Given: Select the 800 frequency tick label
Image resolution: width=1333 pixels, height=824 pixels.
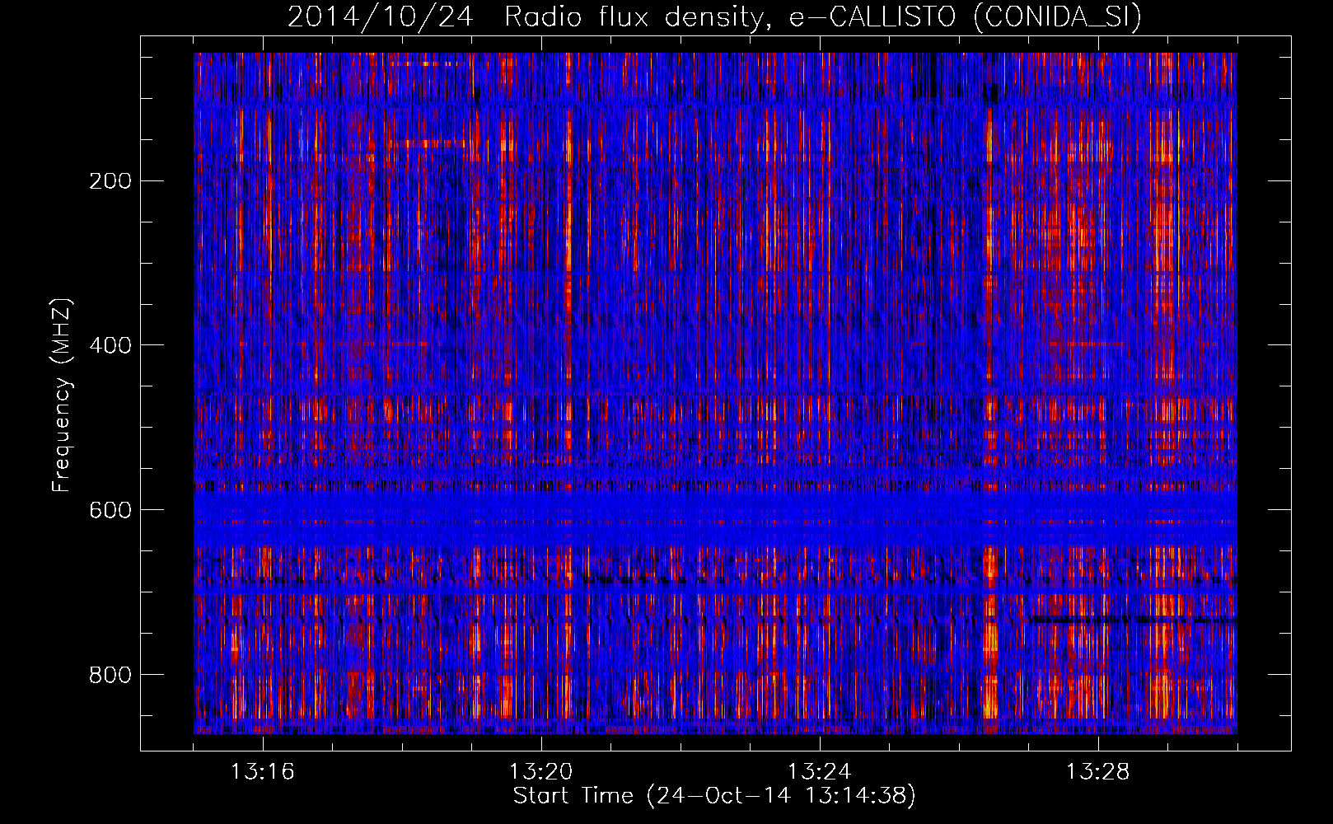Looking at the screenshot, I should point(110,675).
